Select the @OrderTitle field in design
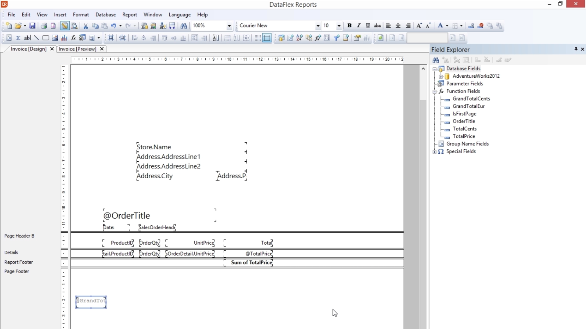 [127, 216]
